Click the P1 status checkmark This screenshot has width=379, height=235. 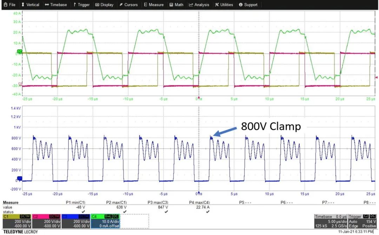point(84,212)
